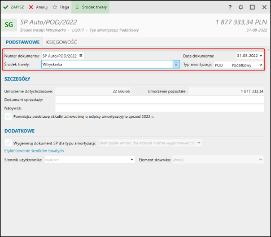
Task: Click the SG document type badge
Action: point(9,25)
